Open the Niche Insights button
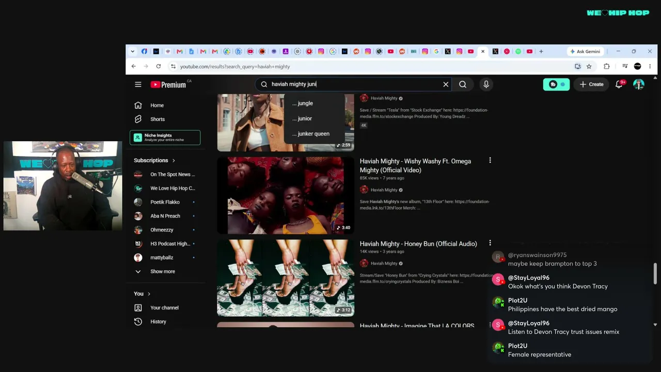The image size is (661, 372). point(165,137)
